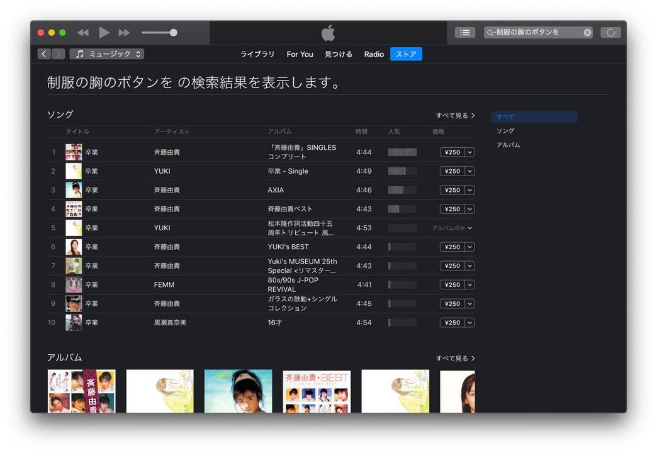The height and width of the screenshot is (453, 657).
Task: Switch to the Radio tab
Action: click(374, 54)
